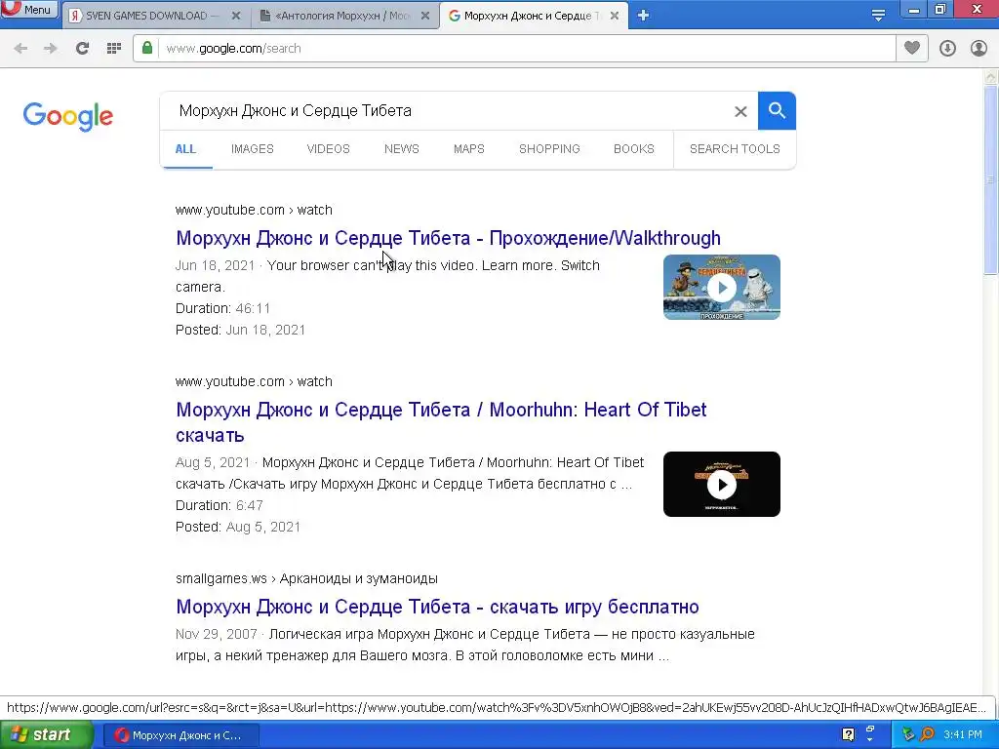Screen dimensions: 999x749
Task: Select the IMAGES search filter
Action: tap(253, 149)
